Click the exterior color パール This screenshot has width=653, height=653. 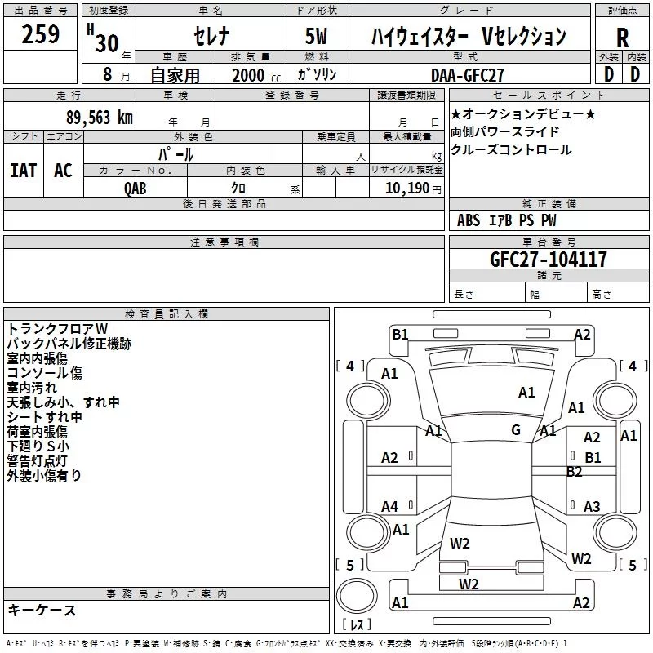pyautogui.click(x=175, y=154)
